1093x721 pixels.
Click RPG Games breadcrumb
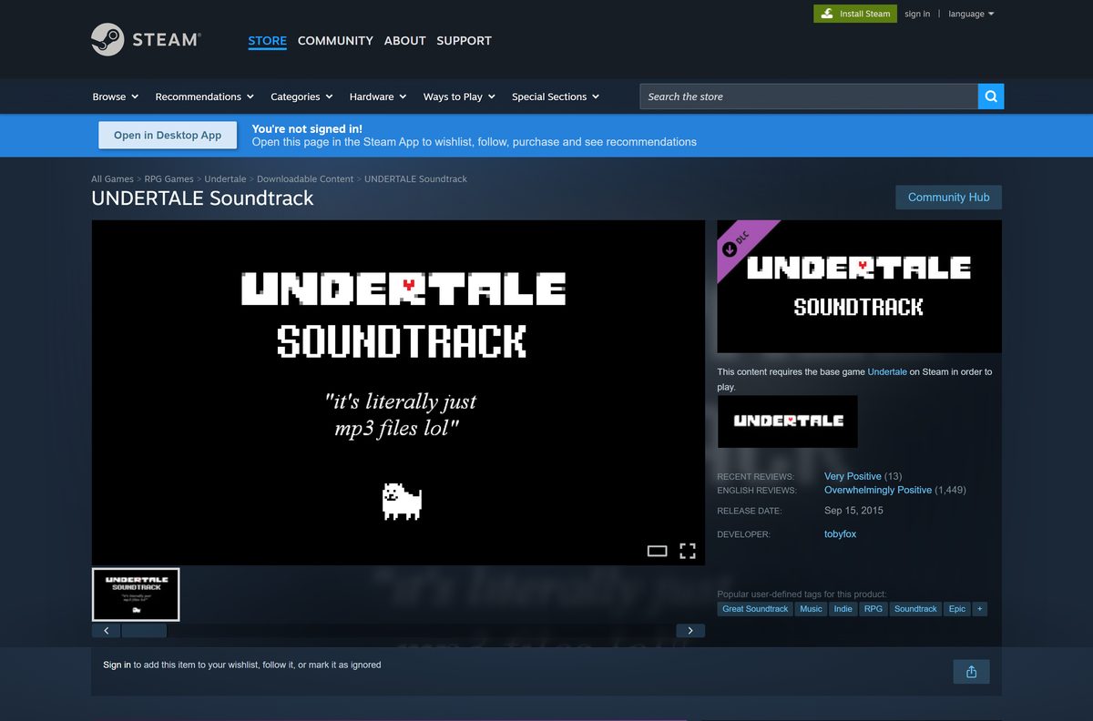pyautogui.click(x=169, y=179)
